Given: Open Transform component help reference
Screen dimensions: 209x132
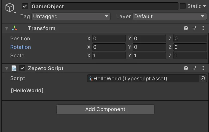Looking at the screenshot, I should coord(186,28).
